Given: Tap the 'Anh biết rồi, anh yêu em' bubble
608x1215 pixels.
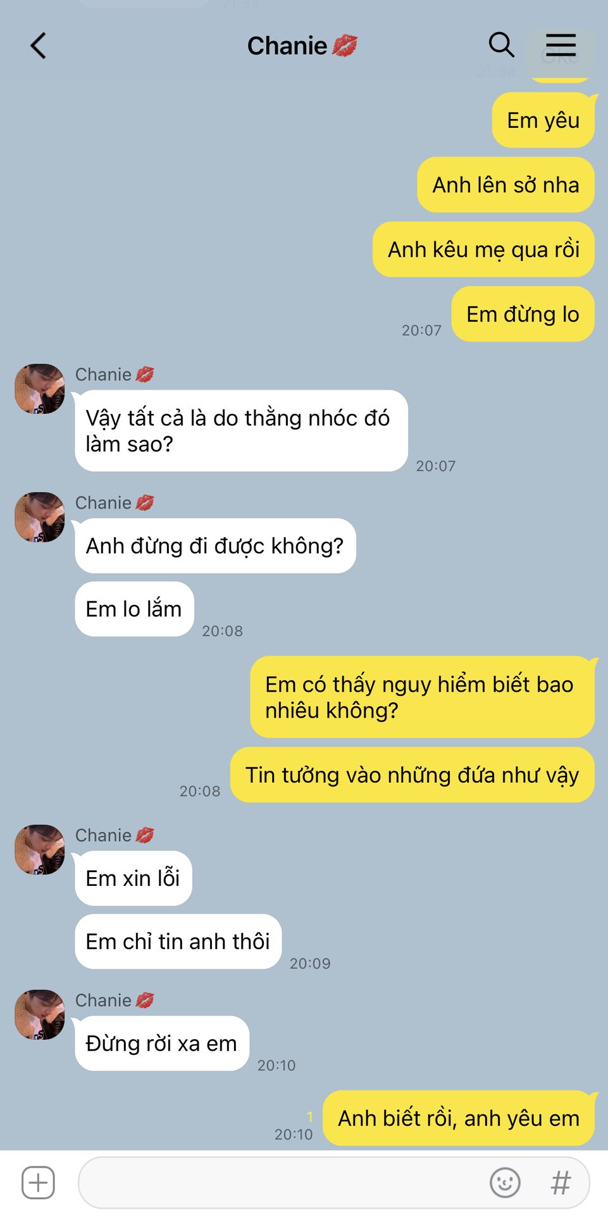Looking at the screenshot, I should point(459,1118).
